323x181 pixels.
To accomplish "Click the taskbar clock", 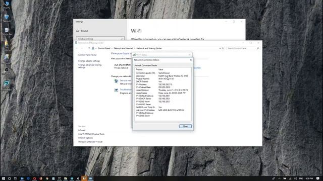I will coord(309,178).
